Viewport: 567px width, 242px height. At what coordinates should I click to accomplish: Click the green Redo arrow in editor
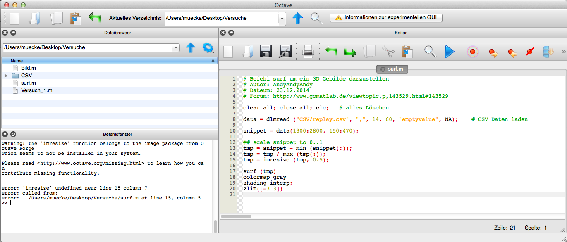[350, 52]
